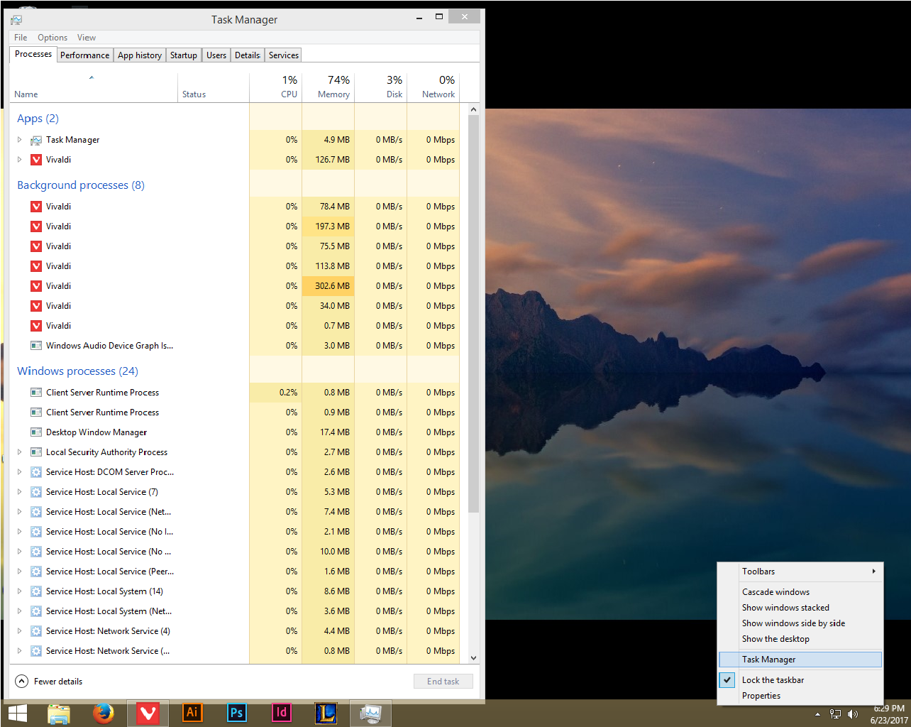
Task: Choose Show windows side by side
Action: [x=800, y=623]
